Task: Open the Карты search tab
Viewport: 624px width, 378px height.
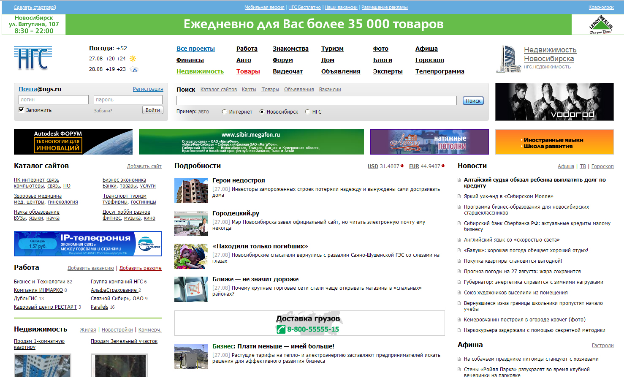Action: coord(249,90)
